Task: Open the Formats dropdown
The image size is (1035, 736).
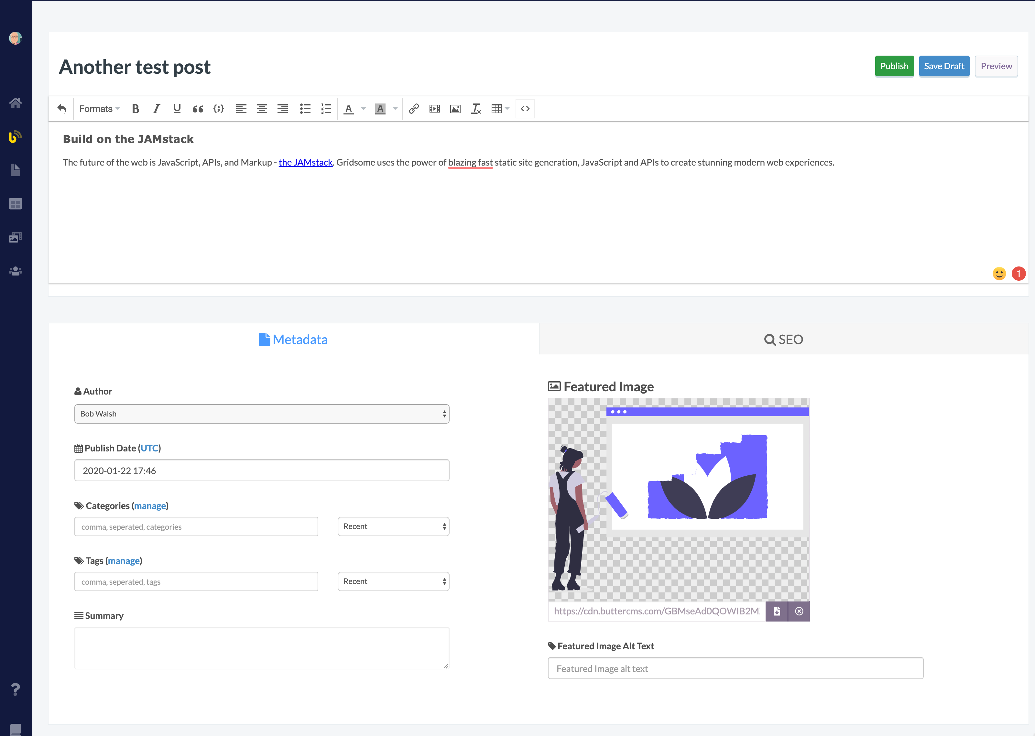Action: pyautogui.click(x=99, y=109)
